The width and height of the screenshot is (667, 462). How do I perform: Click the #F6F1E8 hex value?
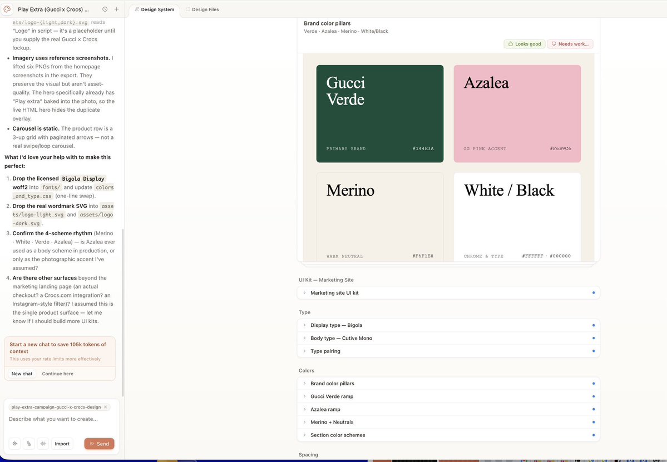tap(423, 256)
